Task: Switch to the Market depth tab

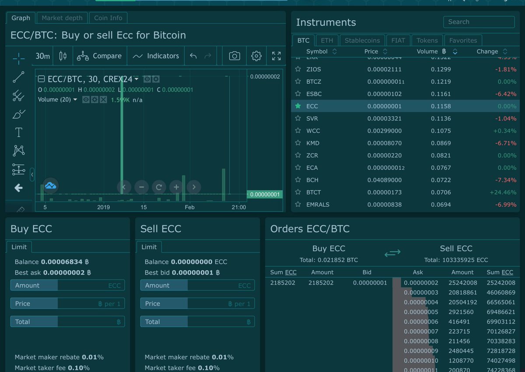Action: pyautogui.click(x=62, y=18)
